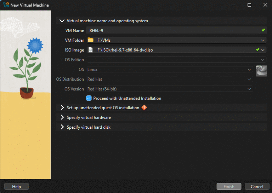The image size is (272, 193).
Task: Open the OS Version dropdown
Action: 250,89
